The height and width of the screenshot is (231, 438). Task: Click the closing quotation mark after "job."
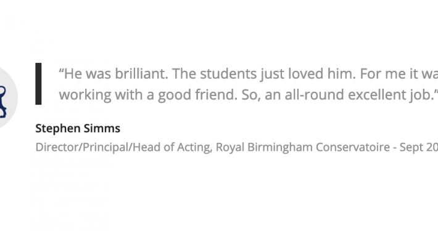click(436, 92)
